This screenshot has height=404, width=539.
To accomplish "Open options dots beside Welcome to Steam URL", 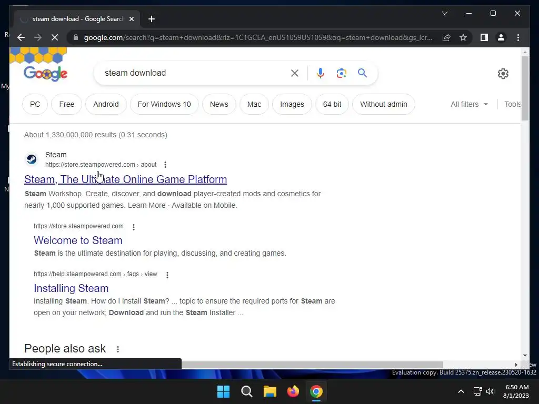I will tap(134, 227).
